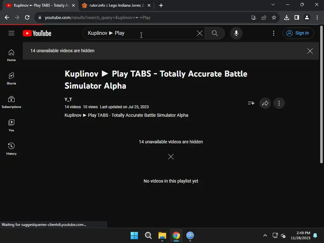The image size is (324, 243).
Task: Open Chrome downloads icon
Action: (x=287, y=18)
